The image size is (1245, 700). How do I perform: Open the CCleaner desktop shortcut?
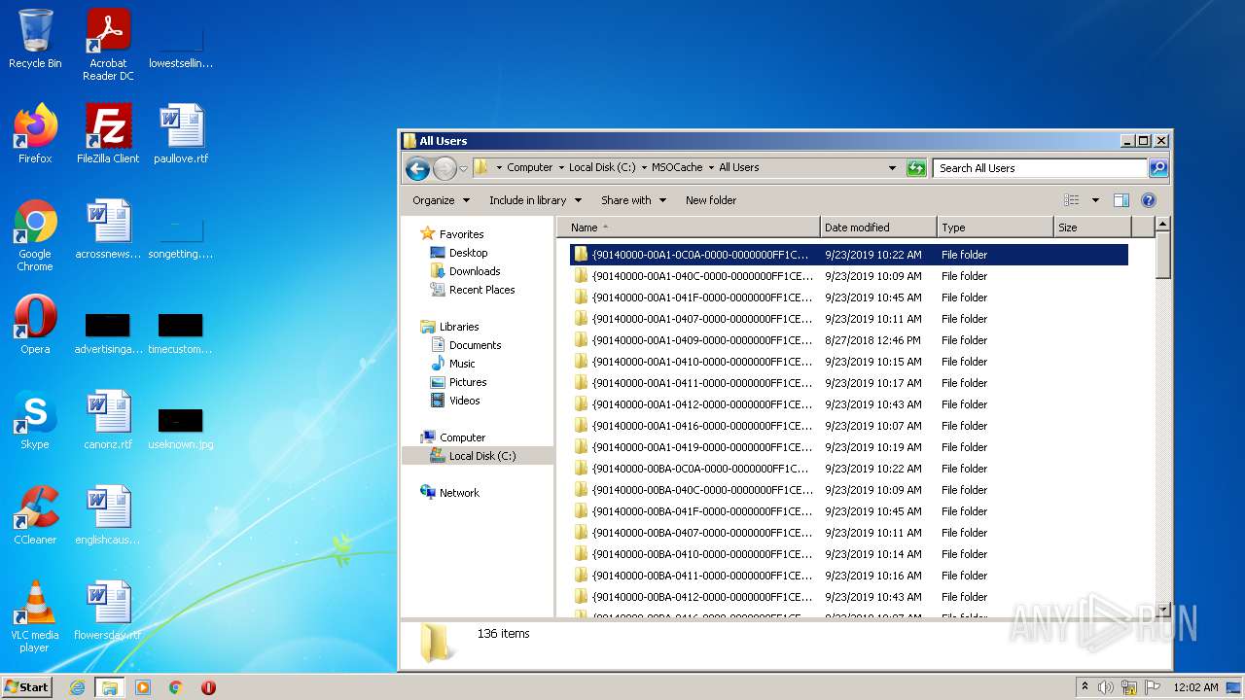(x=35, y=515)
